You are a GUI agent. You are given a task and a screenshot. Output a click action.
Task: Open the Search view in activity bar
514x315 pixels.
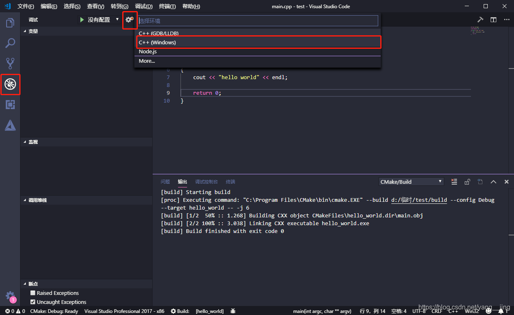tap(10, 43)
